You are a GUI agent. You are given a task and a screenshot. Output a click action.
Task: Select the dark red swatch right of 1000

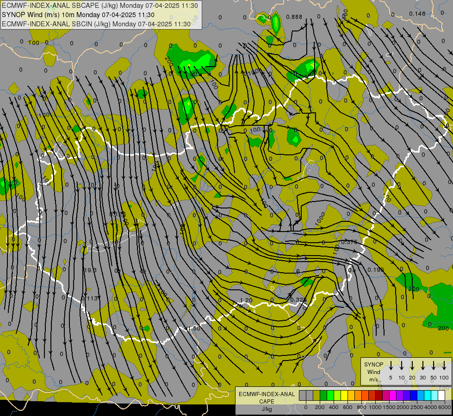pos(379,395)
